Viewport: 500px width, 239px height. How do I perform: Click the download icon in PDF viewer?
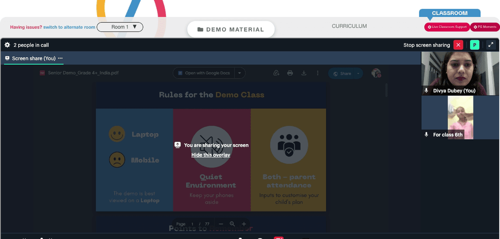click(x=304, y=73)
